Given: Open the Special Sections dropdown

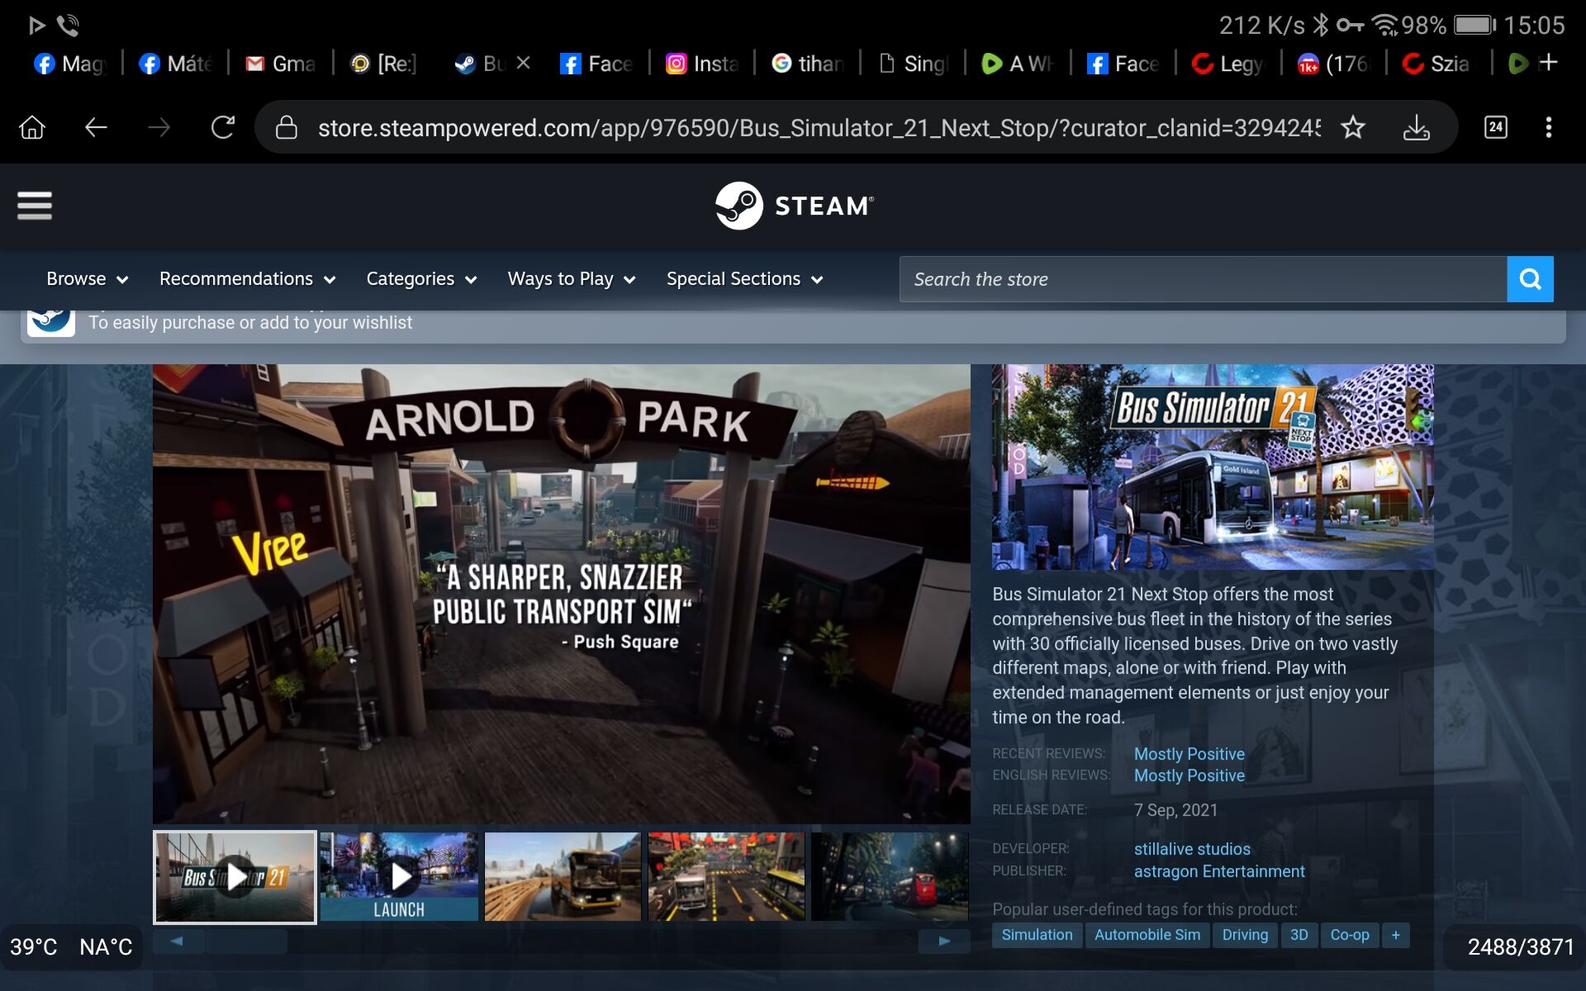Looking at the screenshot, I should [x=744, y=279].
